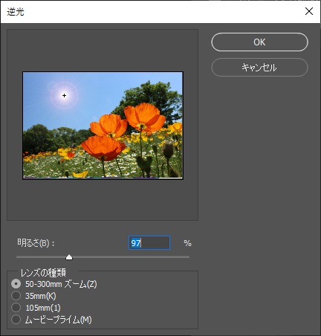Click the キャンセル button
The height and width of the screenshot is (336, 321).
(259, 68)
